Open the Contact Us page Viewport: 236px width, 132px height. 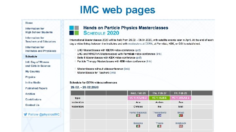(32, 105)
